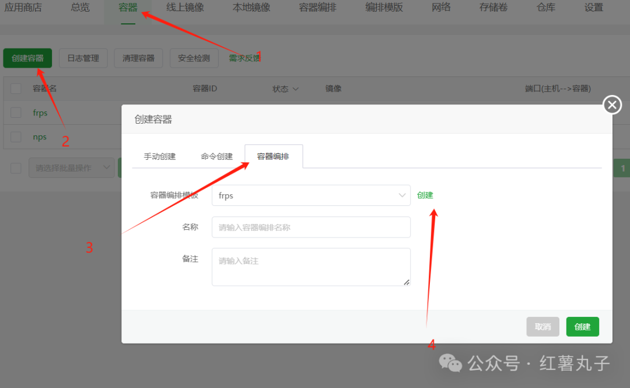Image resolution: width=630 pixels, height=388 pixels.
Task: Close the 创建容器 dialog with X icon
Action: pyautogui.click(x=612, y=105)
